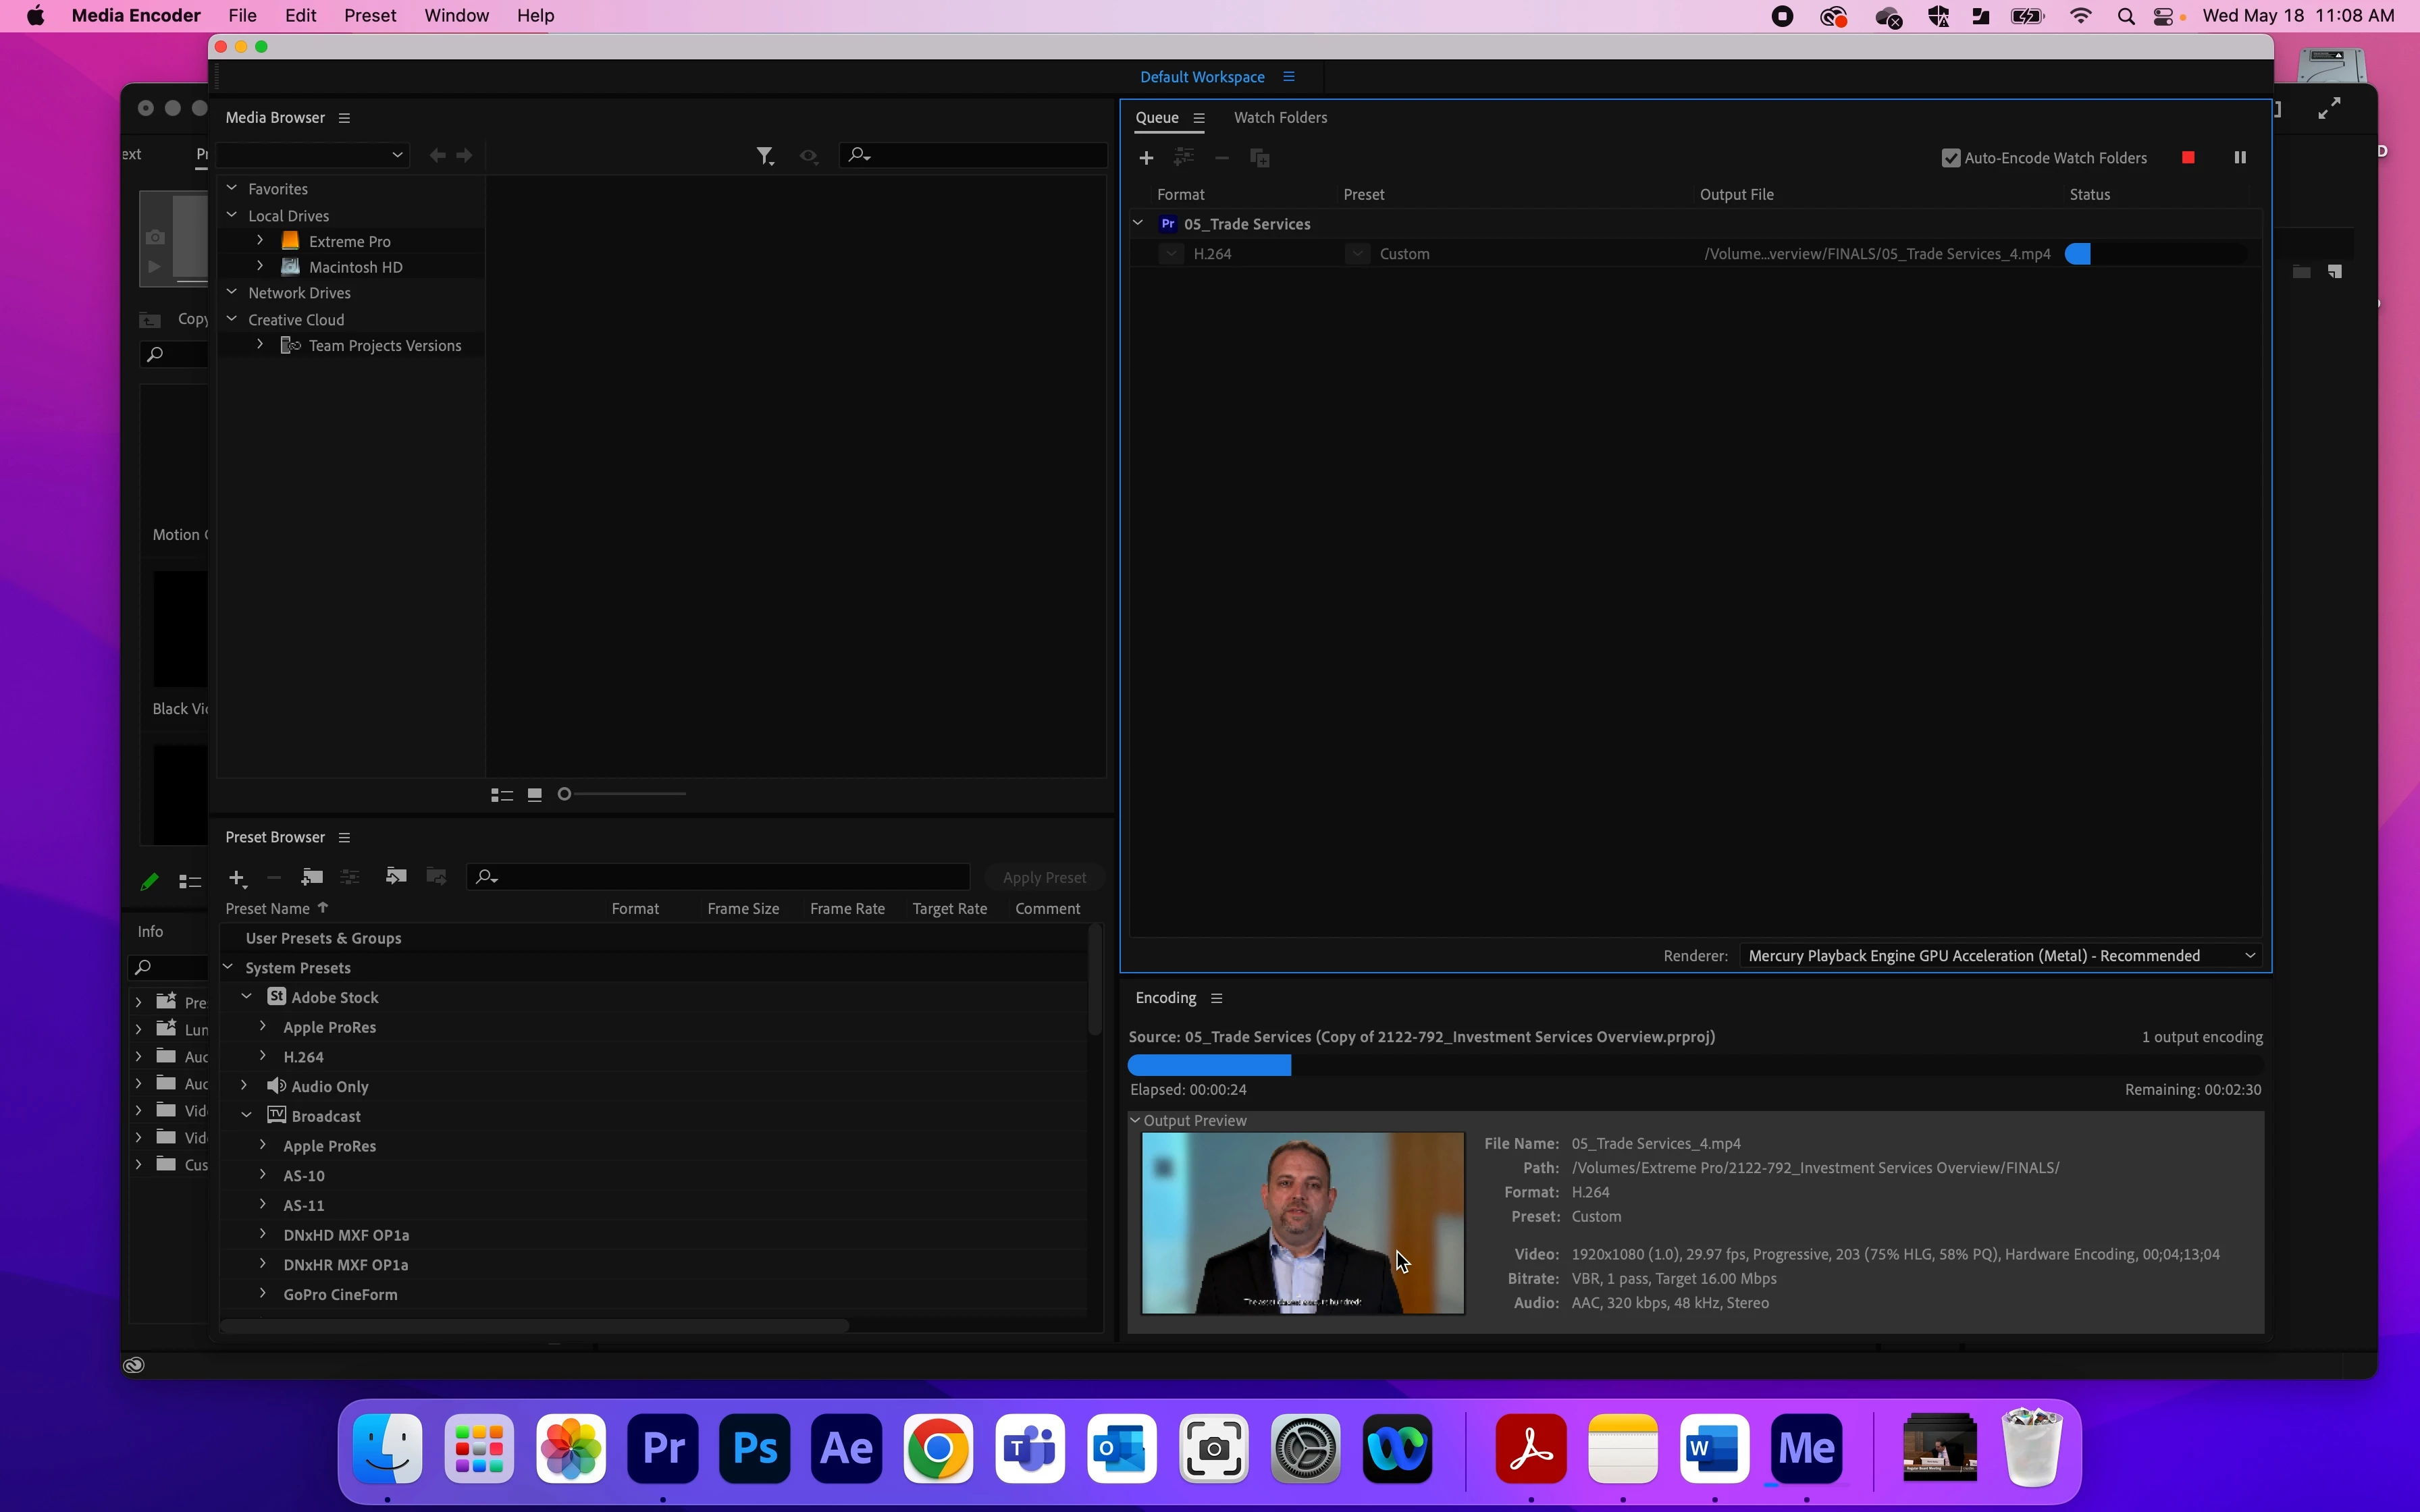2420x1512 pixels.
Task: Expand the Audio Only preset group
Action: (x=244, y=1086)
